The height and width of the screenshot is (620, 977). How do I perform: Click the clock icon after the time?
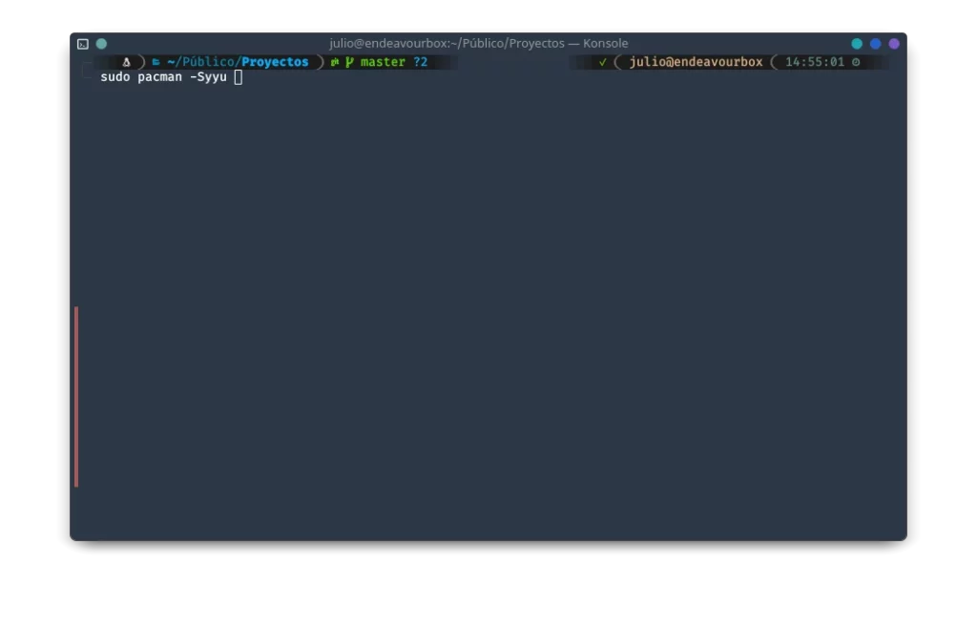856,62
